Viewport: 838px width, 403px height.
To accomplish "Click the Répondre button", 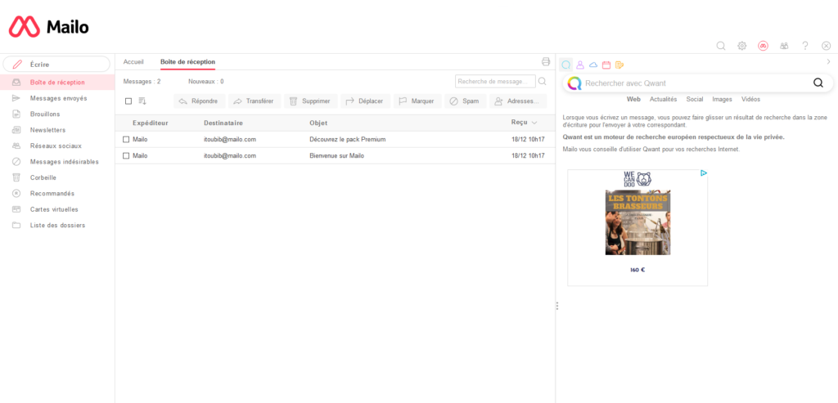I will (200, 101).
